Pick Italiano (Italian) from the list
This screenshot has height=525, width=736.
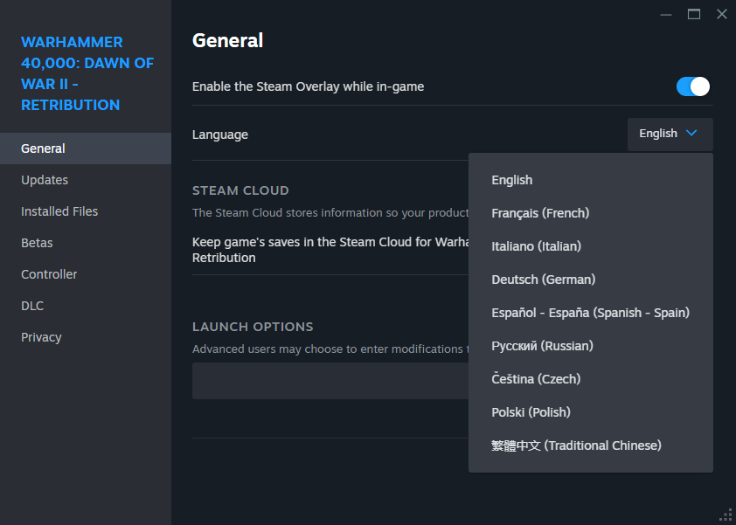[536, 246]
